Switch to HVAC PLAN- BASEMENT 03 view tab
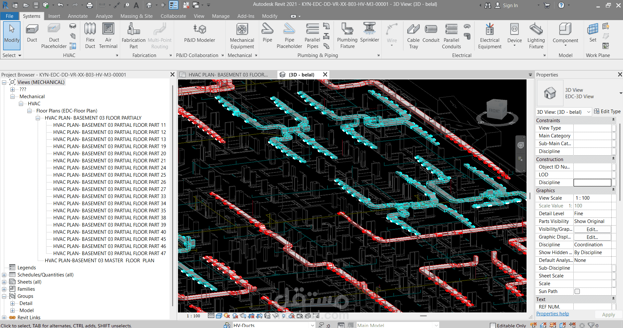 [228, 75]
